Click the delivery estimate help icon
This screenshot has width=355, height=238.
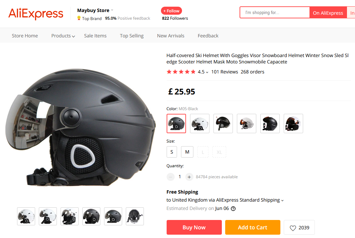coord(233,209)
